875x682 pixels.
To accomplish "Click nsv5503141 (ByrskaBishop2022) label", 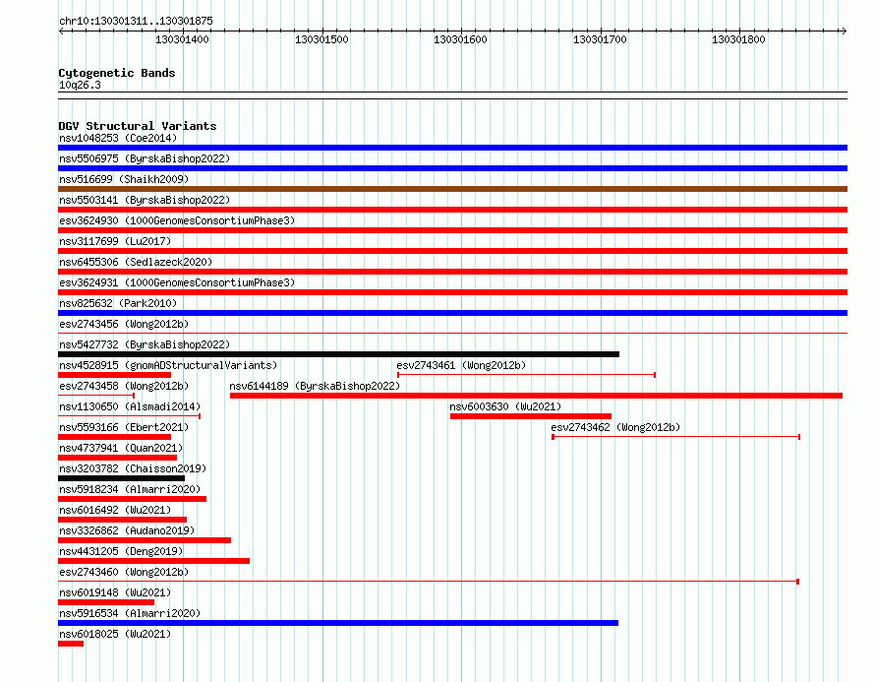I will pos(145,200).
